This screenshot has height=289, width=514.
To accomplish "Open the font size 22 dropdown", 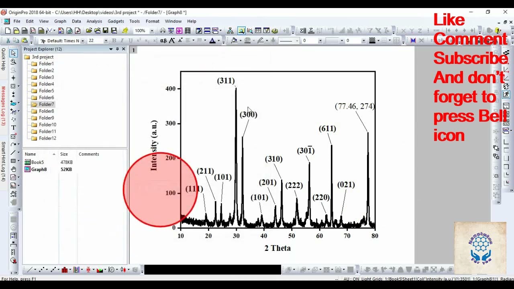I will [x=106, y=41].
